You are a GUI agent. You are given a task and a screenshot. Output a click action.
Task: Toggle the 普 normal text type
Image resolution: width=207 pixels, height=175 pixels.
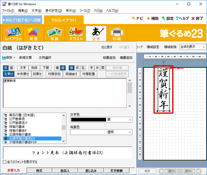click(x=72, y=68)
